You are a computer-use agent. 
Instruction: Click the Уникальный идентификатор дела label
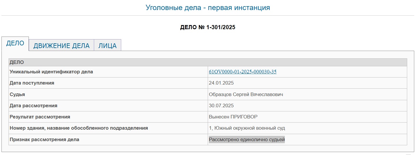[x=51, y=72]
